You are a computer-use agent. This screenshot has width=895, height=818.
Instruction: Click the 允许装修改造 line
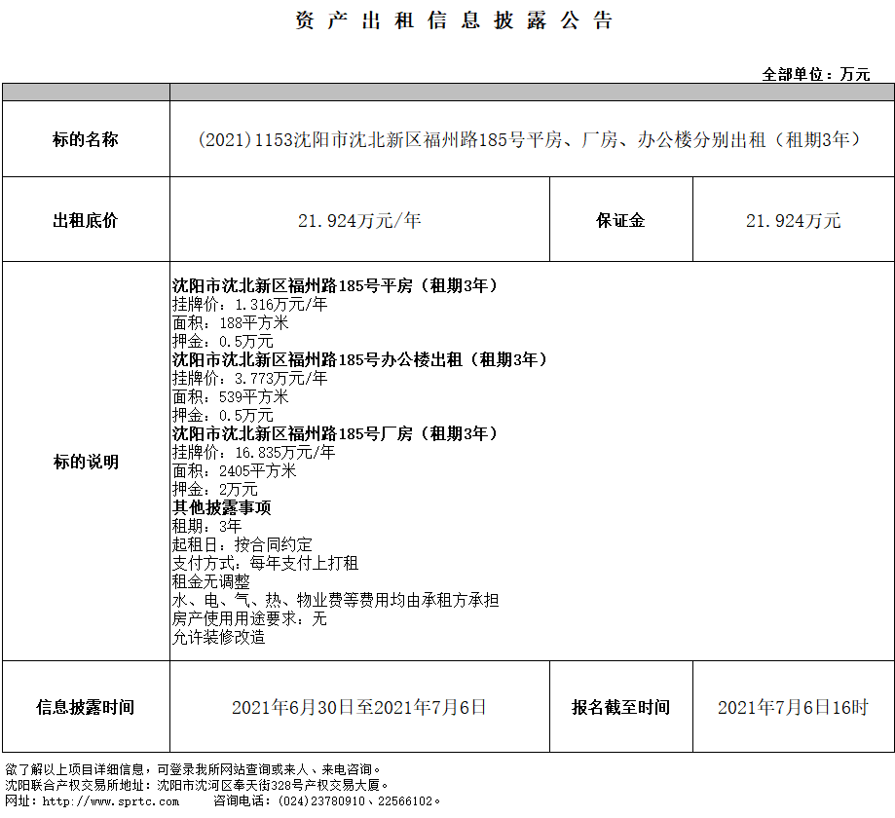click(218, 638)
